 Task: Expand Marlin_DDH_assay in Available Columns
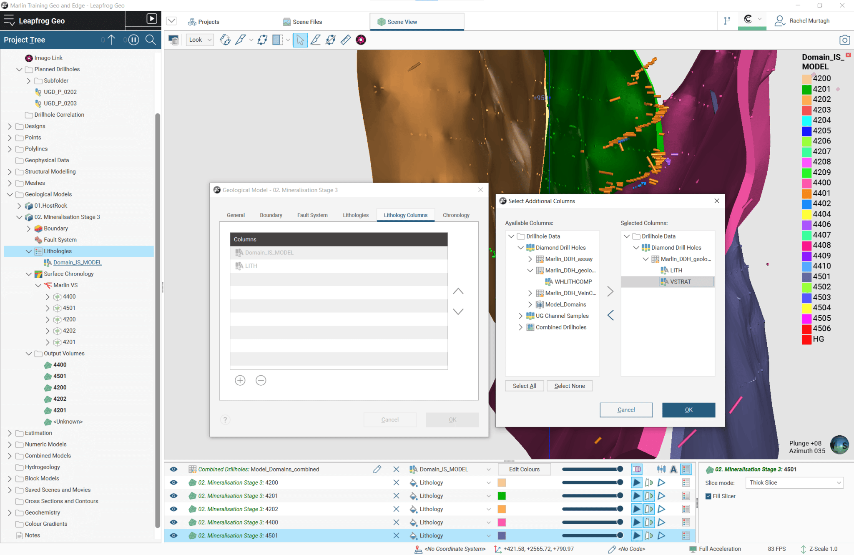tap(530, 259)
